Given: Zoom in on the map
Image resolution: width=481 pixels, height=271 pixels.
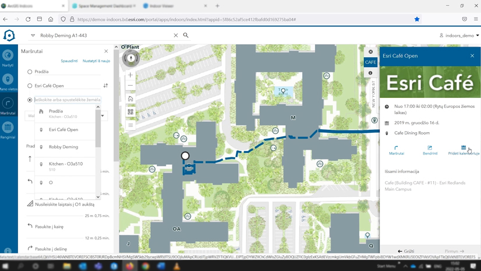Looking at the screenshot, I should click(130, 75).
